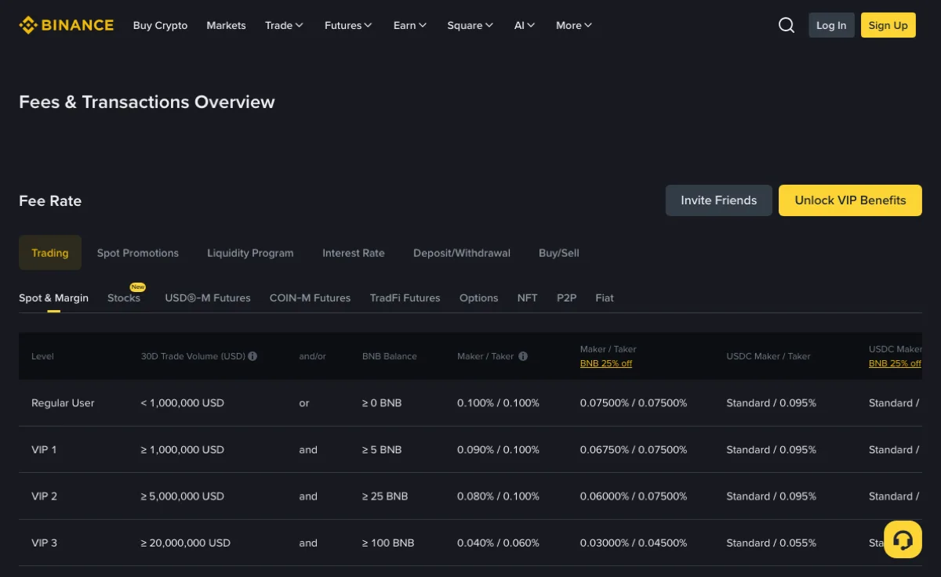Expand the AI dropdown menu
This screenshot has width=941, height=577.
tap(525, 25)
